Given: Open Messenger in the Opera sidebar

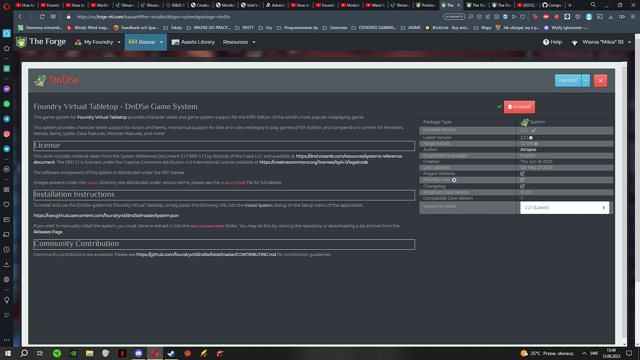Looking at the screenshot, I should pos(7,89).
